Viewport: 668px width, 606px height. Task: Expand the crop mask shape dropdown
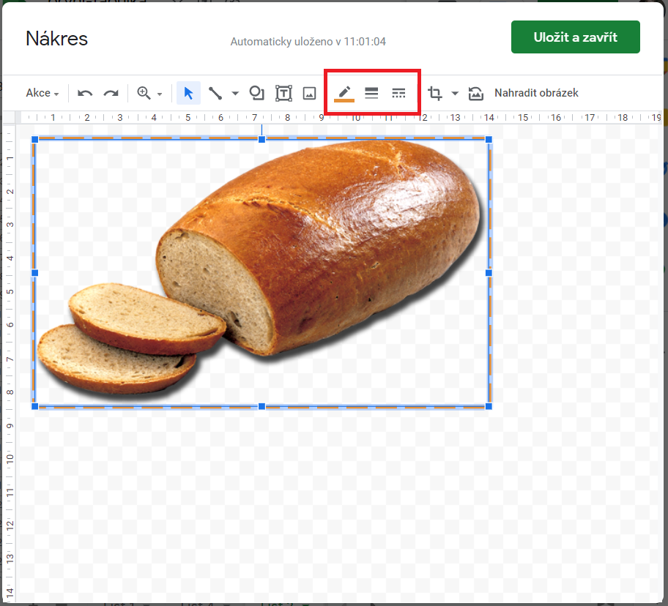pos(455,93)
